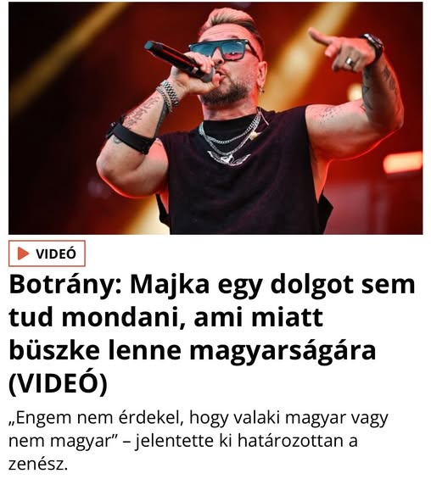Open the article via the concert photo

pyautogui.click(x=215, y=118)
